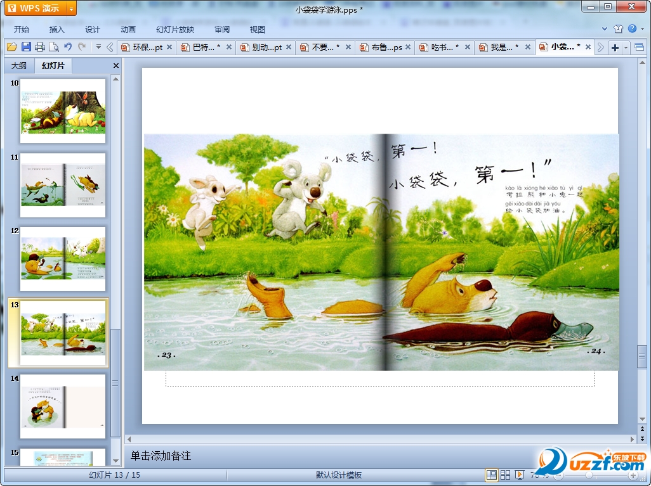This screenshot has width=651, height=486.
Task: Select slide 11 thumbnail
Action: point(63,185)
